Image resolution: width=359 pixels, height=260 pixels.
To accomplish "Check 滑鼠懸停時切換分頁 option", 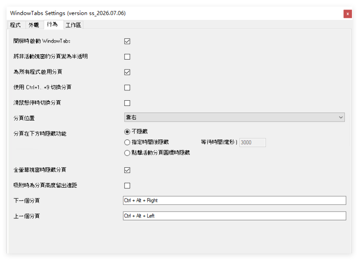I will click(x=127, y=103).
